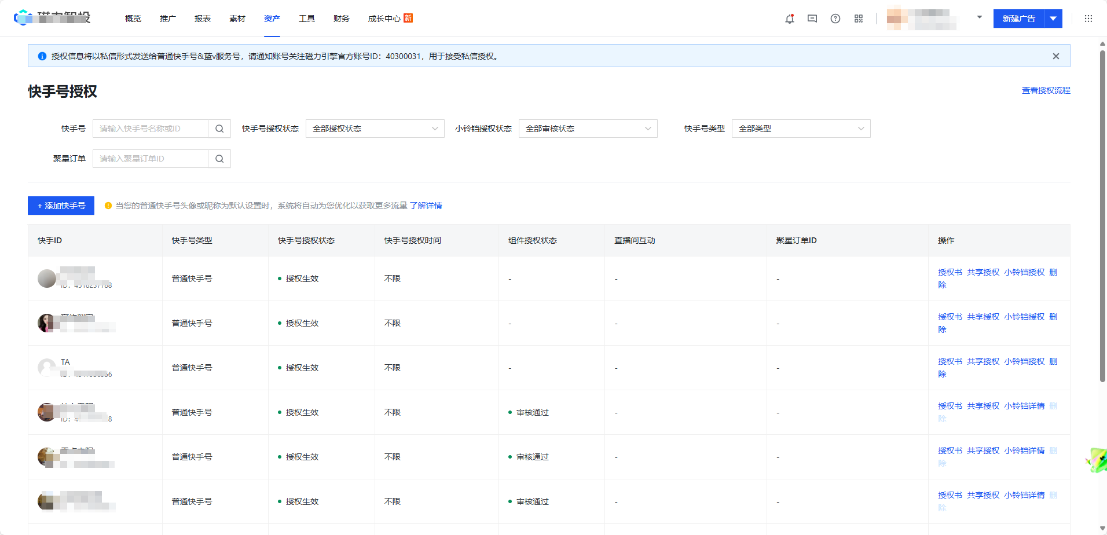Screen dimensions: 1107x535
Task: Click the vertical page scrollbar
Action: [x=1102, y=215]
